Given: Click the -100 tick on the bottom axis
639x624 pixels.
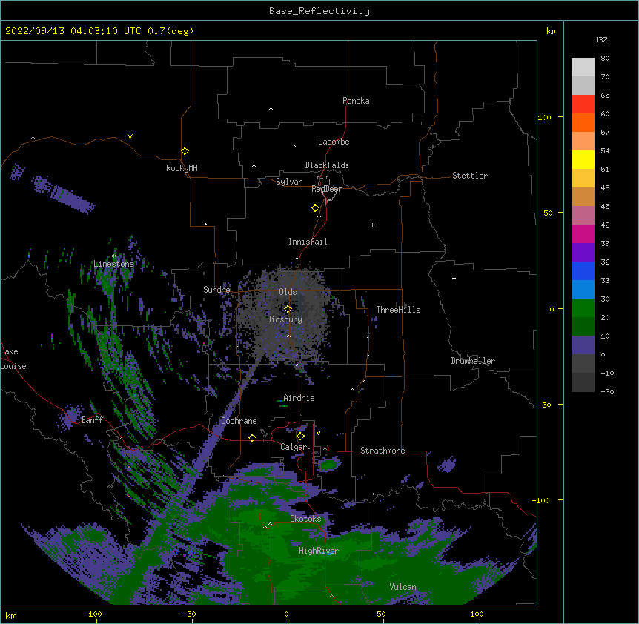Looking at the screenshot, I should [x=93, y=614].
